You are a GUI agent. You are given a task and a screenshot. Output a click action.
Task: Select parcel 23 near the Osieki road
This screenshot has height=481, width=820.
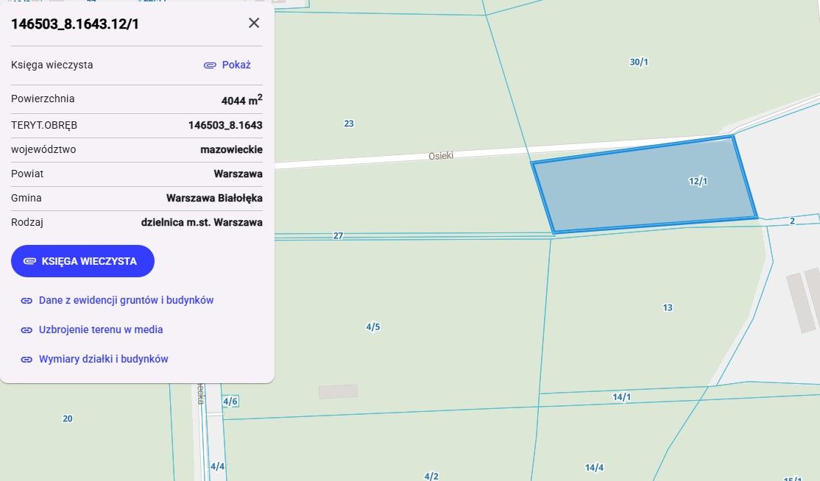click(x=348, y=123)
